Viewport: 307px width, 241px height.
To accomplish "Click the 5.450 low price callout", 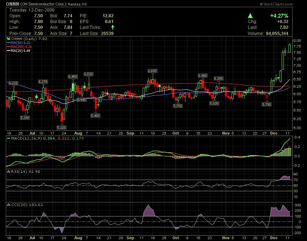I will point(95,115).
